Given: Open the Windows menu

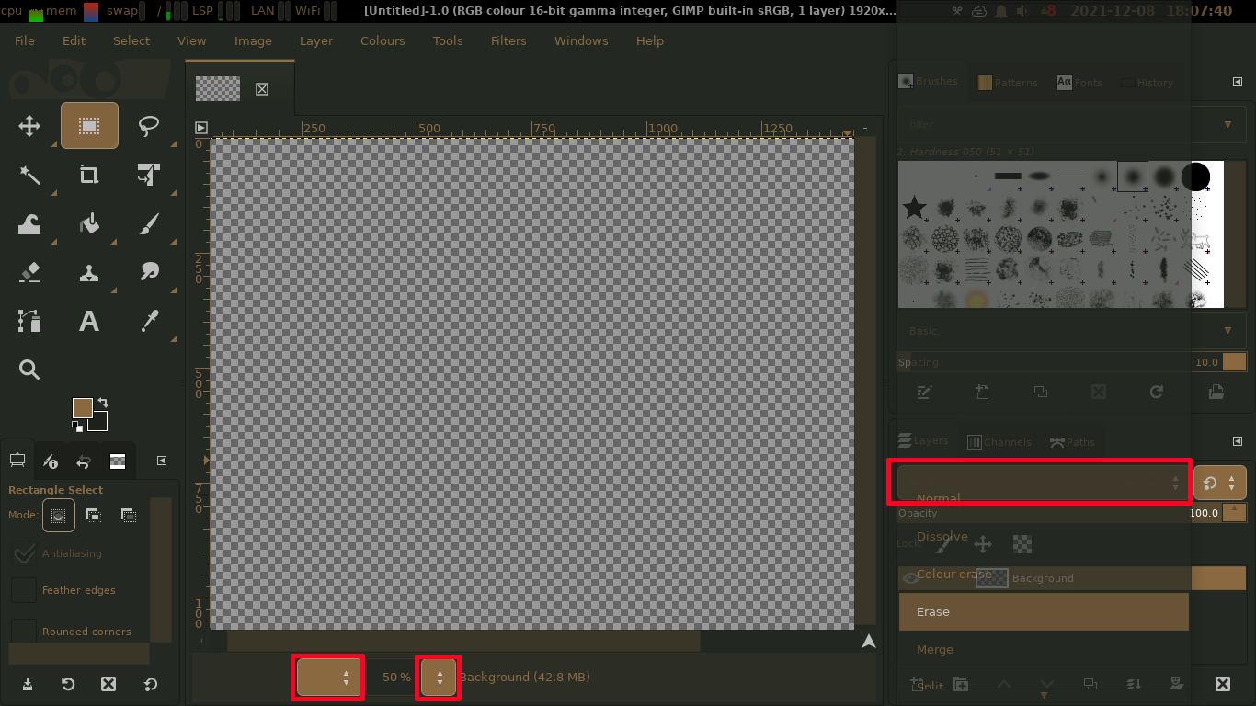Looking at the screenshot, I should (x=581, y=40).
